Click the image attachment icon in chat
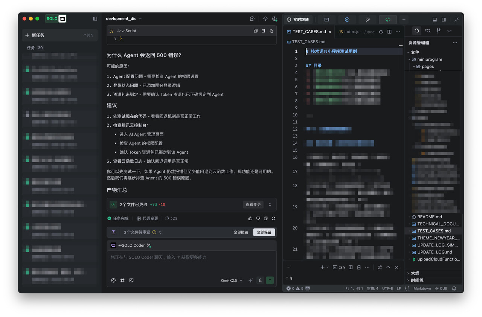Screen dimensions: 482x317 pos(131,280)
